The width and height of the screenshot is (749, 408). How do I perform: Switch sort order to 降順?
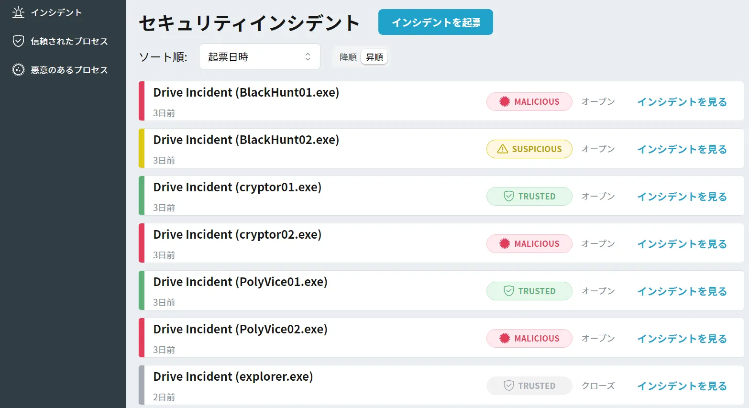click(x=348, y=57)
